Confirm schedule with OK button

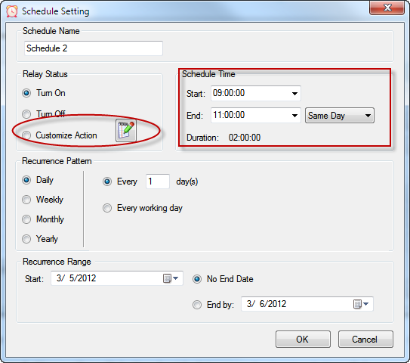pos(303,339)
